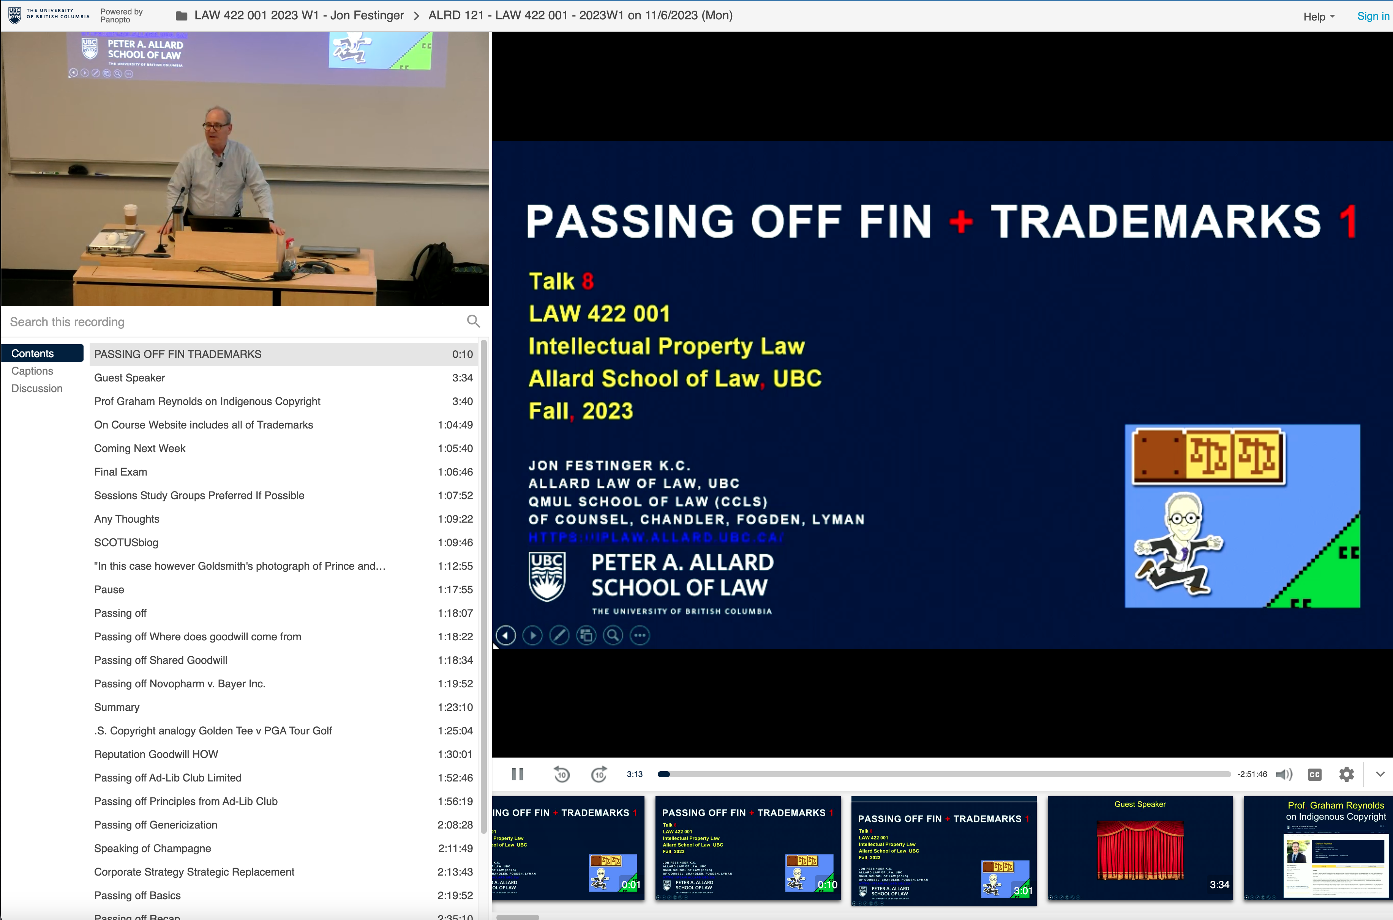Mute the volume speaker icon
This screenshot has width=1393, height=920.
click(1284, 774)
